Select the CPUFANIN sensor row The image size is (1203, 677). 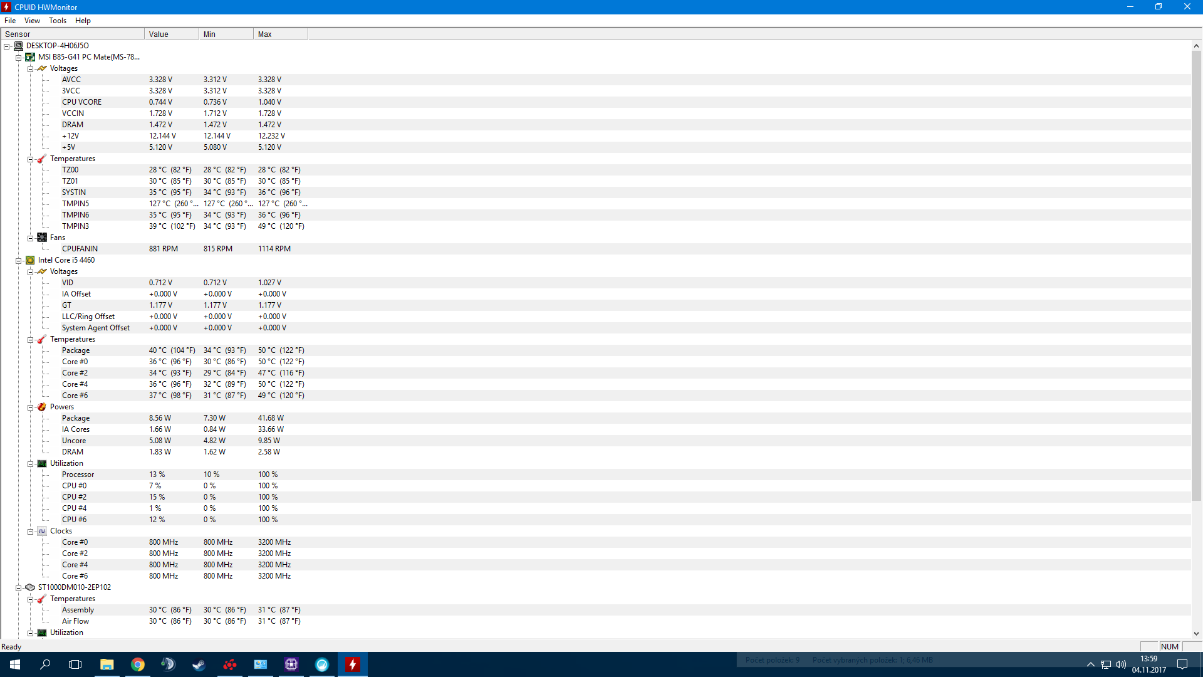point(80,249)
